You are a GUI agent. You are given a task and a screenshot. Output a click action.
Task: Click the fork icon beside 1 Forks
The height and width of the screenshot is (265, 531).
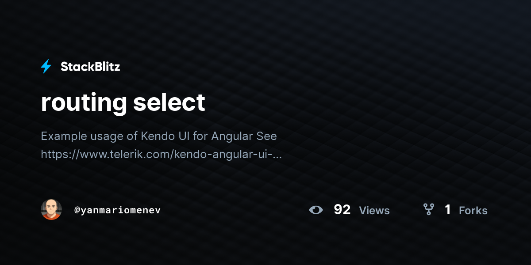(x=429, y=209)
